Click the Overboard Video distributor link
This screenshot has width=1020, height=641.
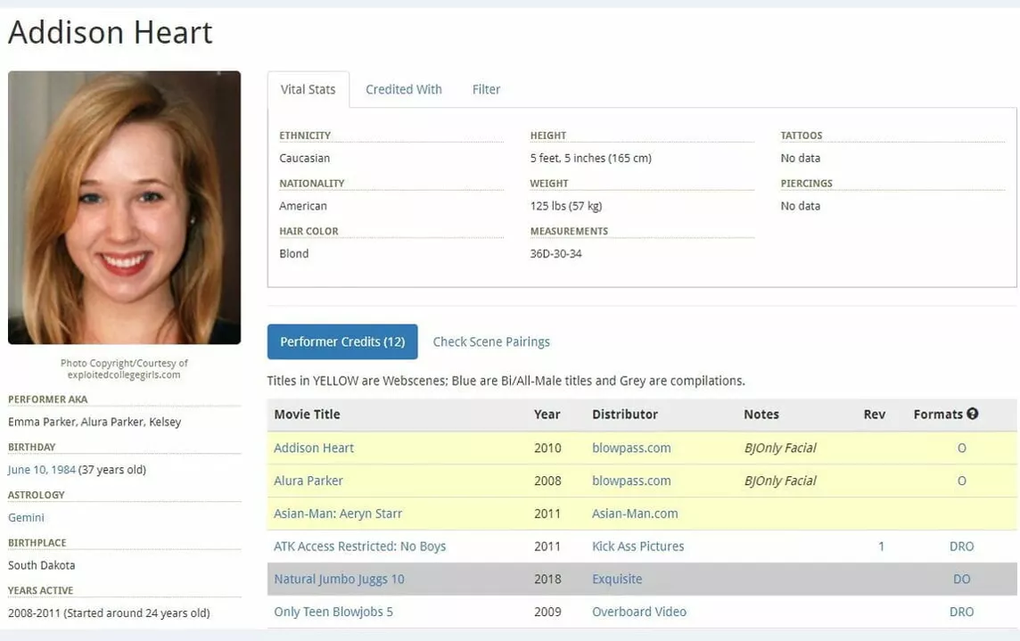click(x=639, y=612)
